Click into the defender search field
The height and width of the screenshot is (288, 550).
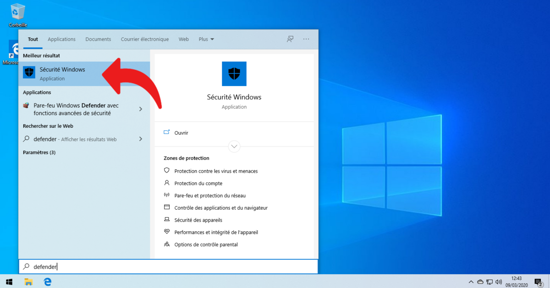click(168, 266)
